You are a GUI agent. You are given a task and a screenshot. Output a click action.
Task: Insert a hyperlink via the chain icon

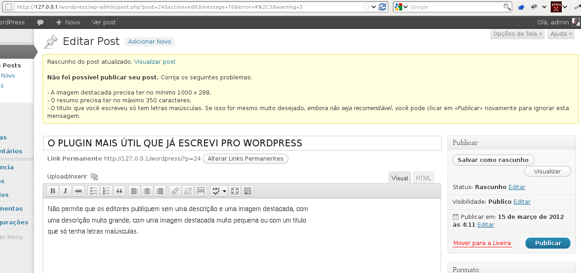[x=175, y=191]
